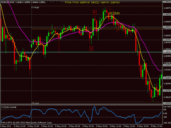
Task: Click the boxed 1.43750 price level
Action: [x=167, y=40]
